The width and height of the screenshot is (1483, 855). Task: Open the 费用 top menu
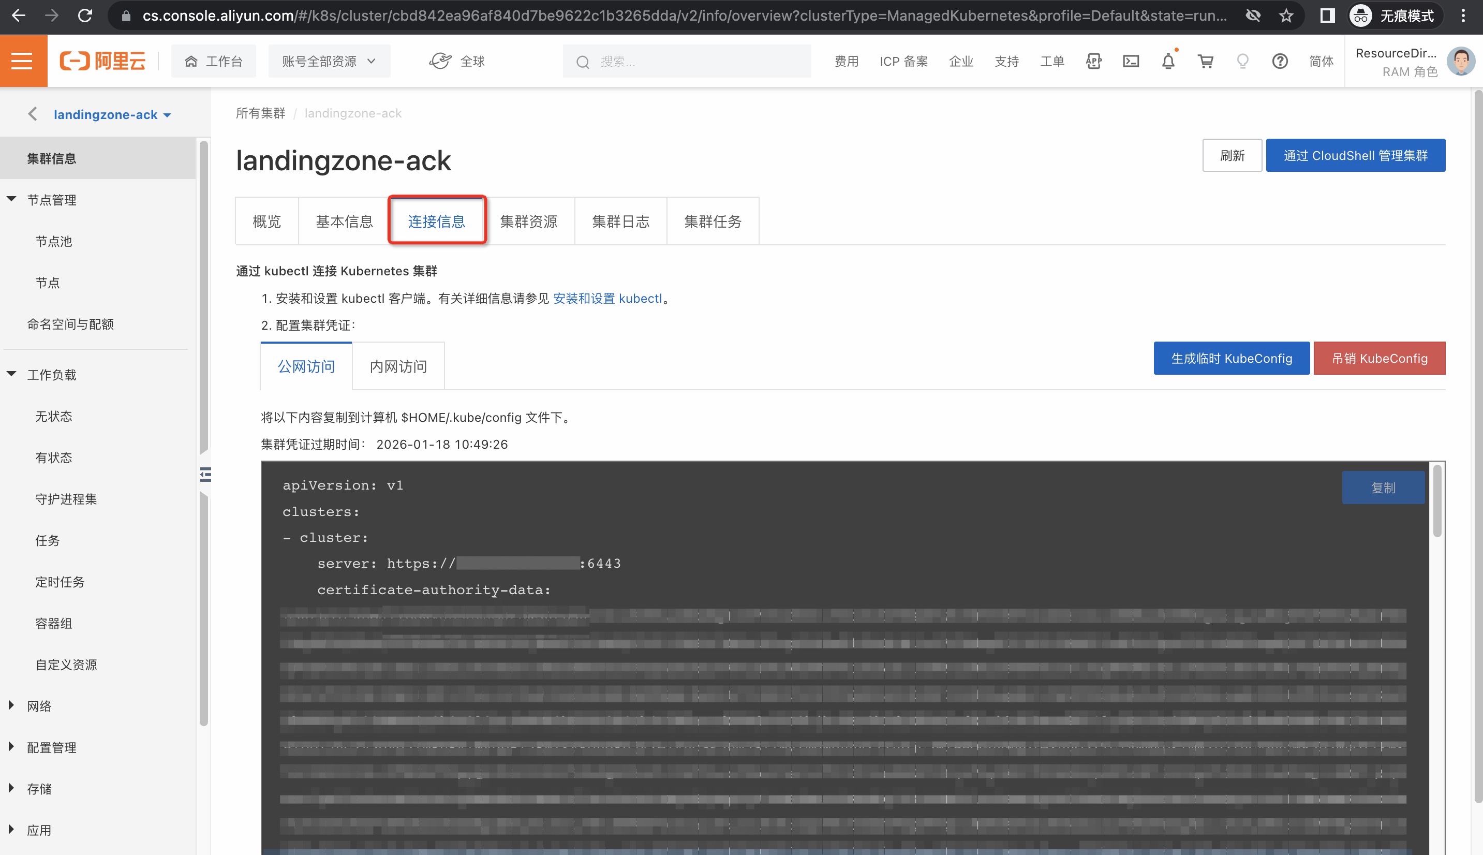tap(847, 61)
